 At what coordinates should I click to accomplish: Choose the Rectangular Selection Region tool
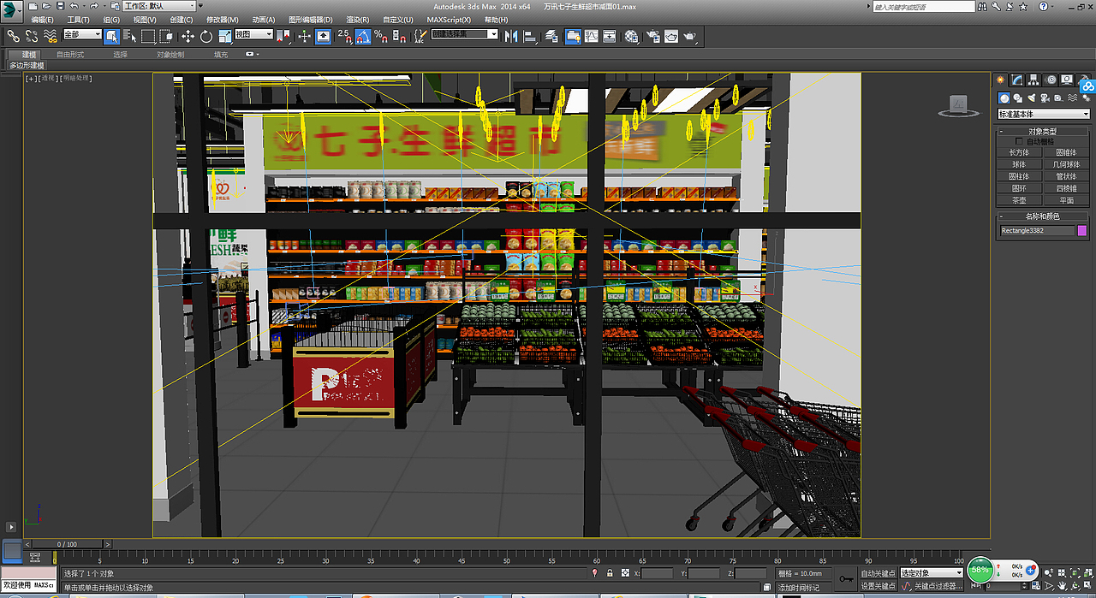click(x=148, y=36)
